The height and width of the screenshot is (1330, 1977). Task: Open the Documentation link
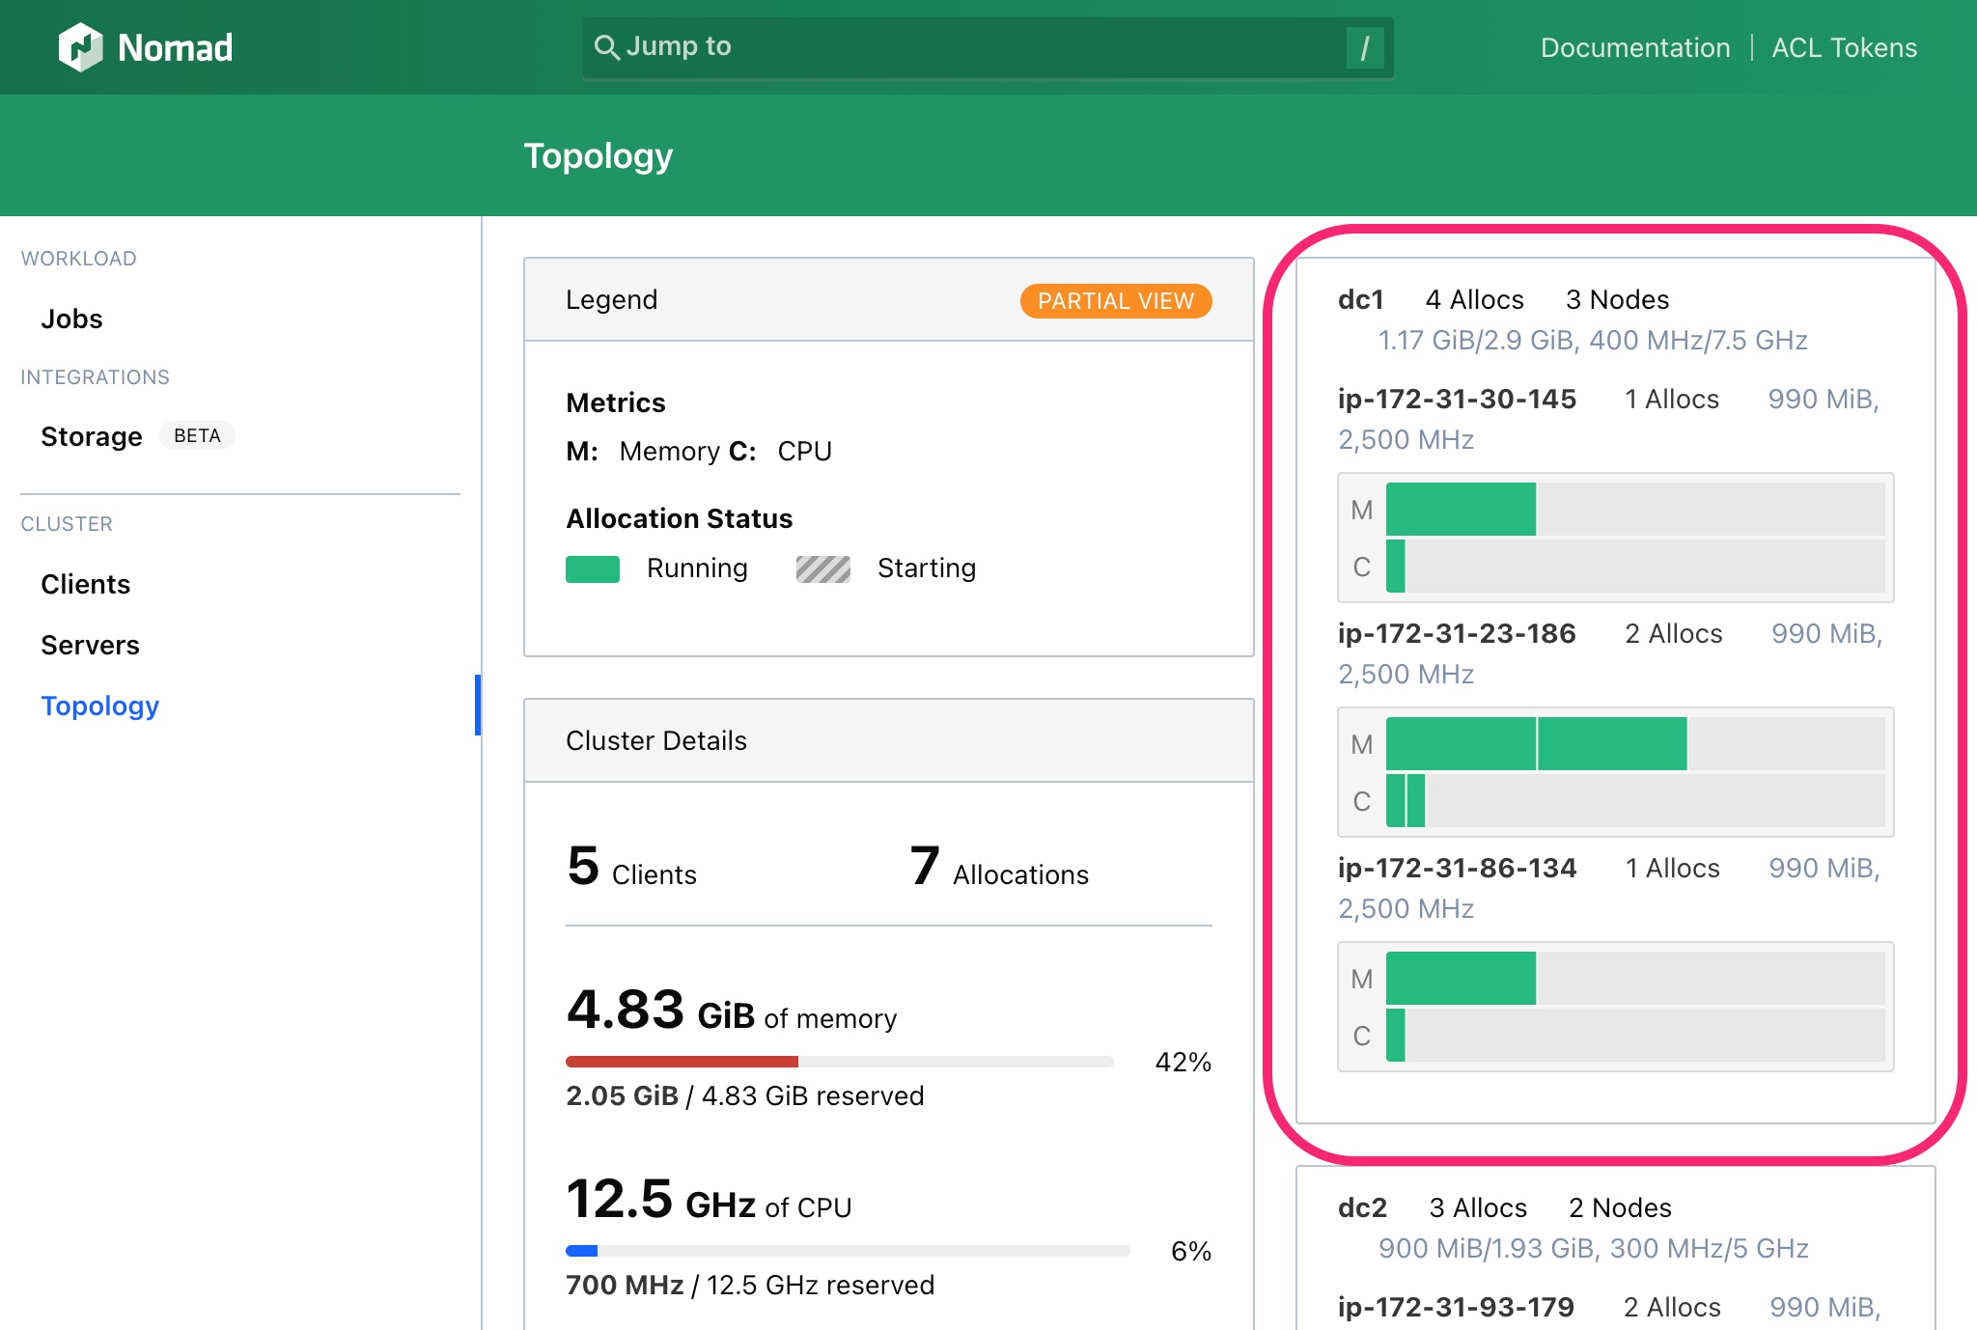tap(1635, 47)
